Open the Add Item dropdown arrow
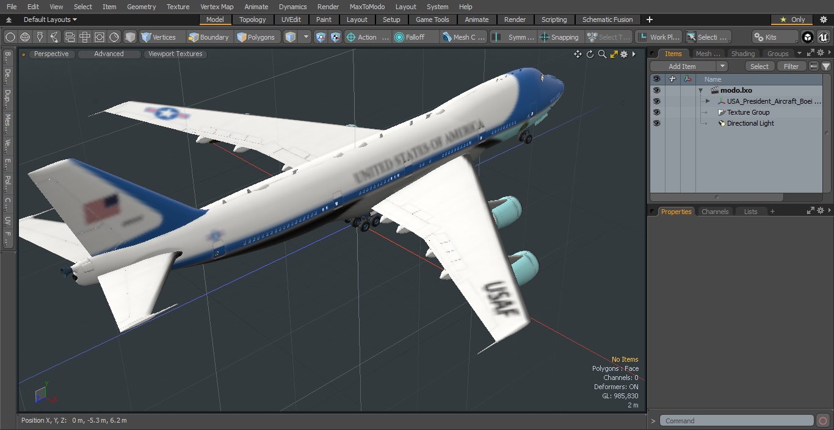 click(x=722, y=66)
